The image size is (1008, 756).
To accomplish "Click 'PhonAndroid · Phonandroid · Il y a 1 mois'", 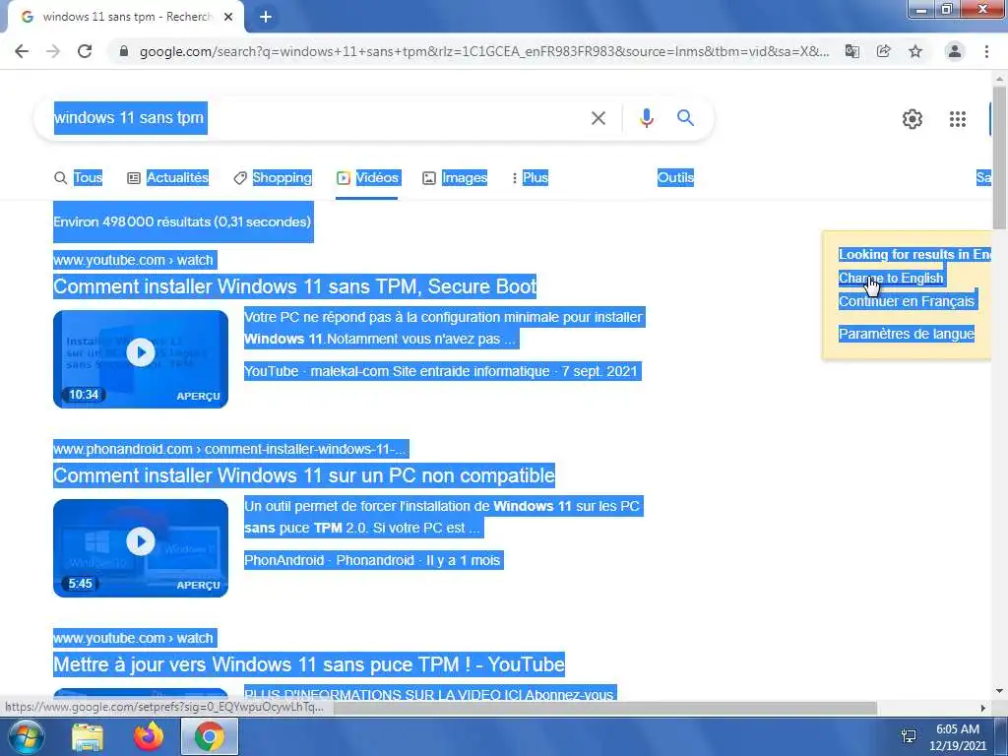I will pyautogui.click(x=372, y=560).
